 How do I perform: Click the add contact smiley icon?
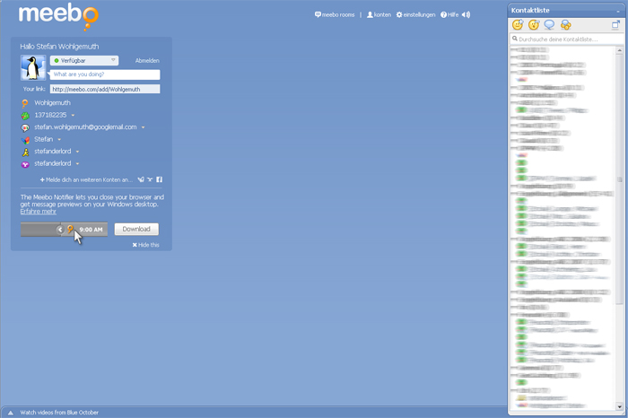point(518,25)
